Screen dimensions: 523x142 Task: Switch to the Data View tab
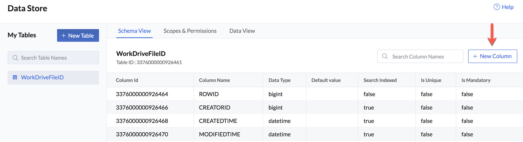pyautogui.click(x=242, y=31)
